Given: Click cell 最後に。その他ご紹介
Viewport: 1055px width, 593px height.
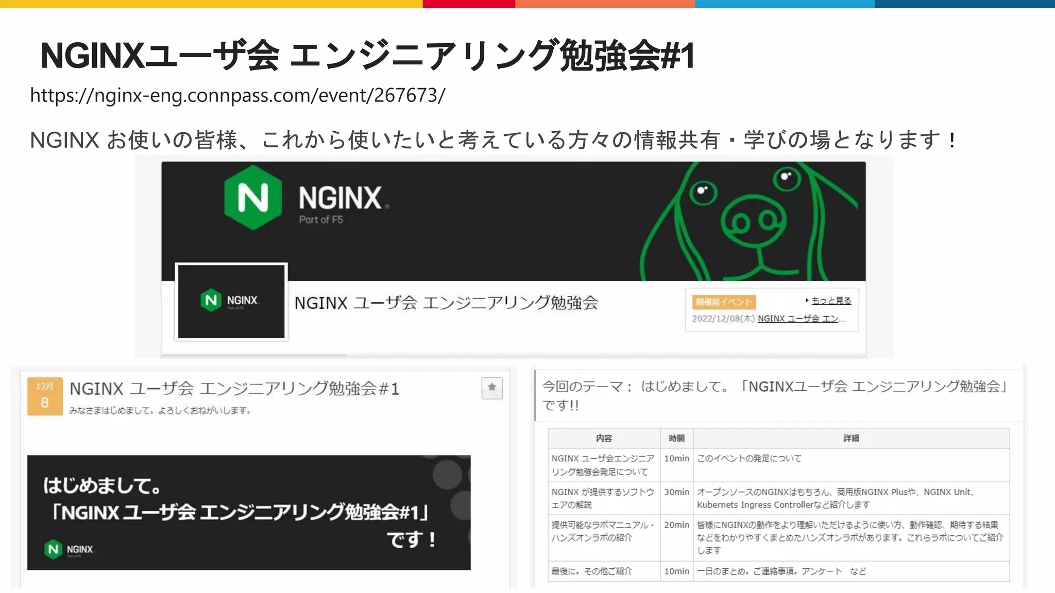Looking at the screenshot, I should click(604, 571).
